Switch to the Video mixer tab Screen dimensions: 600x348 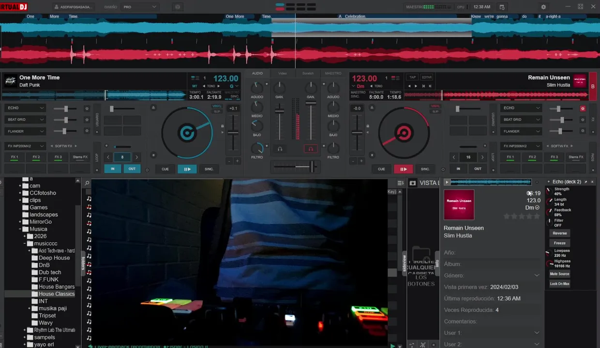(283, 73)
